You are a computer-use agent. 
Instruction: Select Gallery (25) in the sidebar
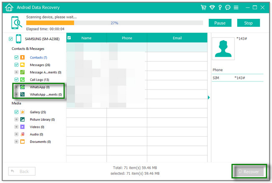point(38,112)
